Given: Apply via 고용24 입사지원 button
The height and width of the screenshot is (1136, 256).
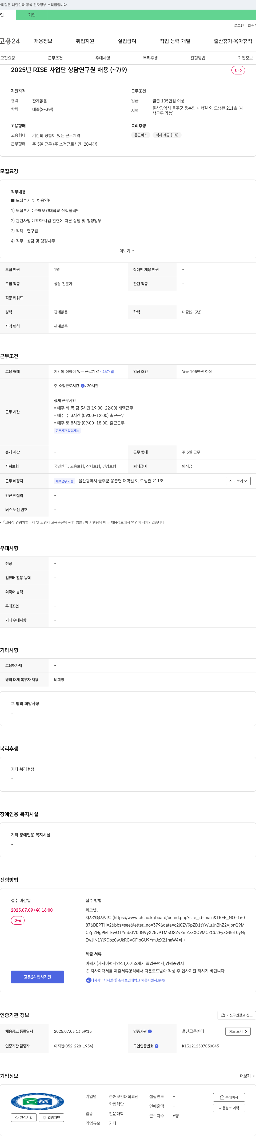Looking at the screenshot, I should (37, 977).
